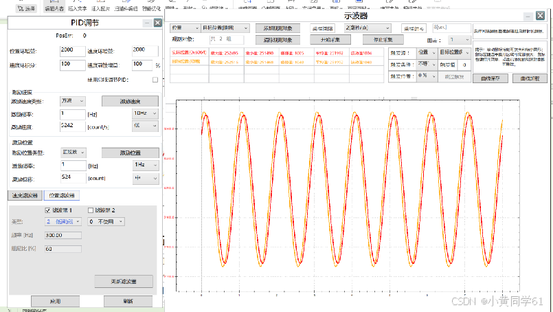Close the PID调节 window
Screen dimensions: 553x312
pos(157,23)
